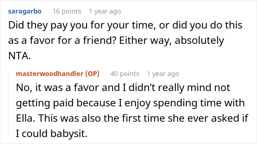The width and height of the screenshot is (257, 144).
Task: Click the word 'points' after 16
Action: tap(72, 12)
